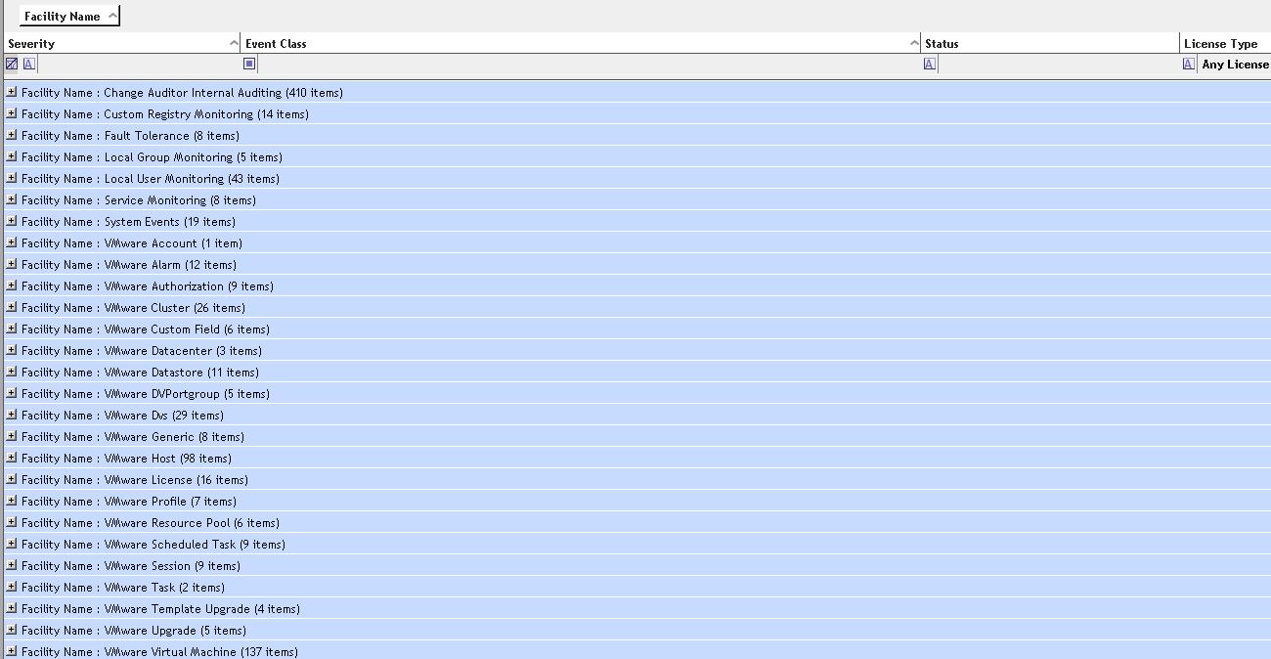This screenshot has height=659, width=1271.
Task: Expand the Change Auditor Internal Auditing group
Action: 12,92
